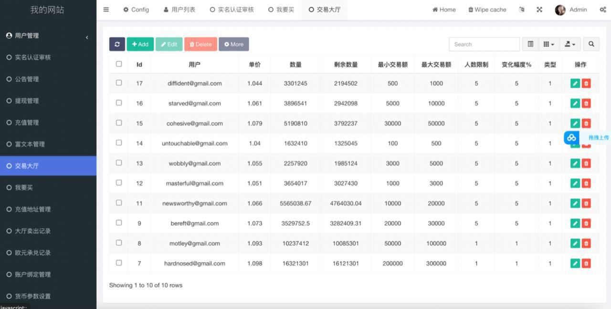The width and height of the screenshot is (611, 309).
Task: Select checkbox for row Id 11
Action: pyautogui.click(x=119, y=203)
